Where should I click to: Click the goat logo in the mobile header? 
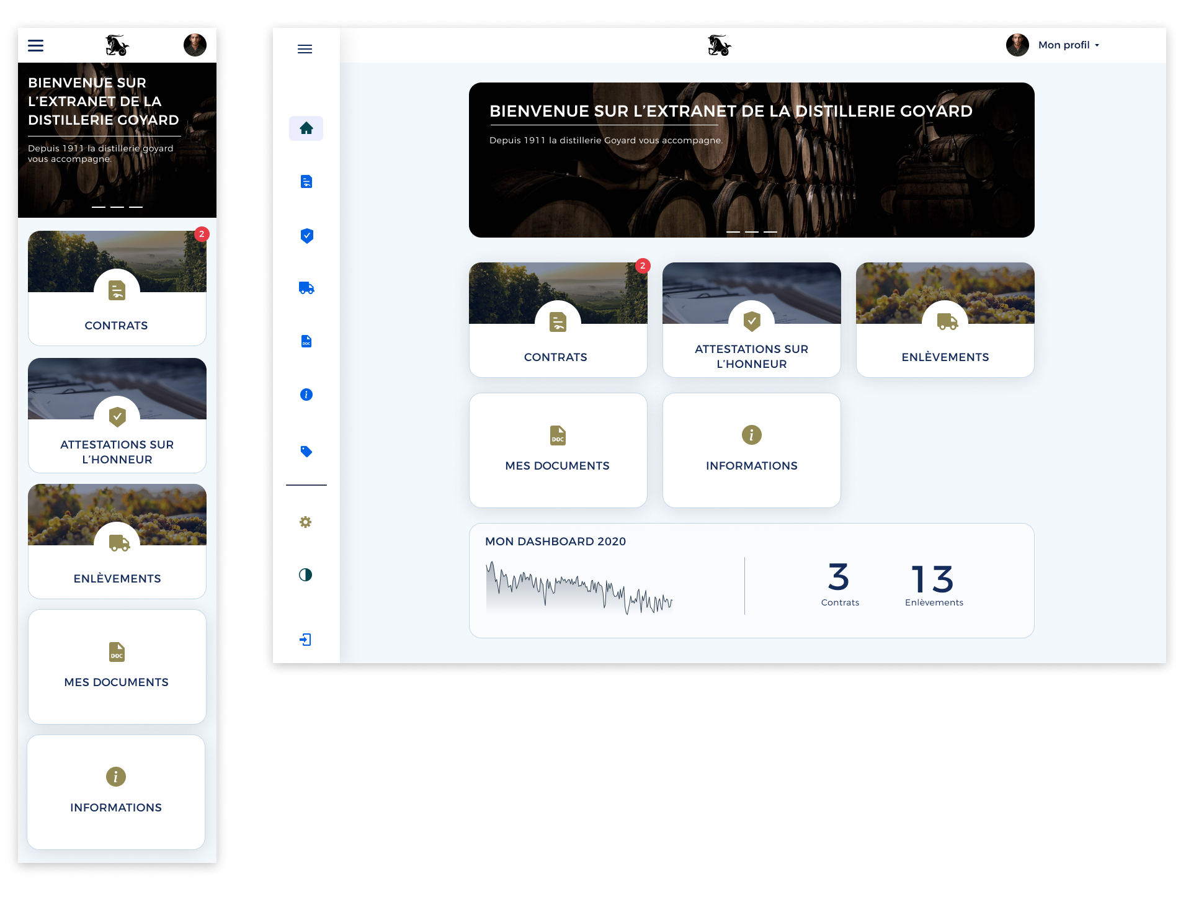click(x=117, y=45)
